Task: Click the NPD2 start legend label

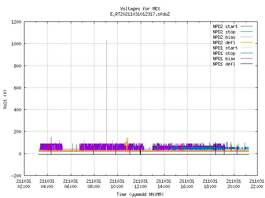Action: (225, 26)
